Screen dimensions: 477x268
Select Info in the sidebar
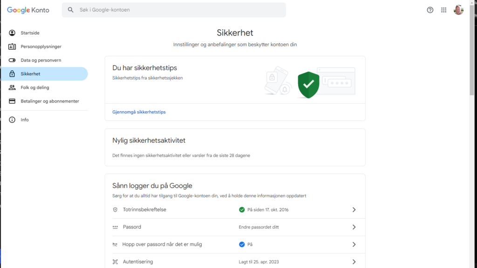tap(25, 120)
